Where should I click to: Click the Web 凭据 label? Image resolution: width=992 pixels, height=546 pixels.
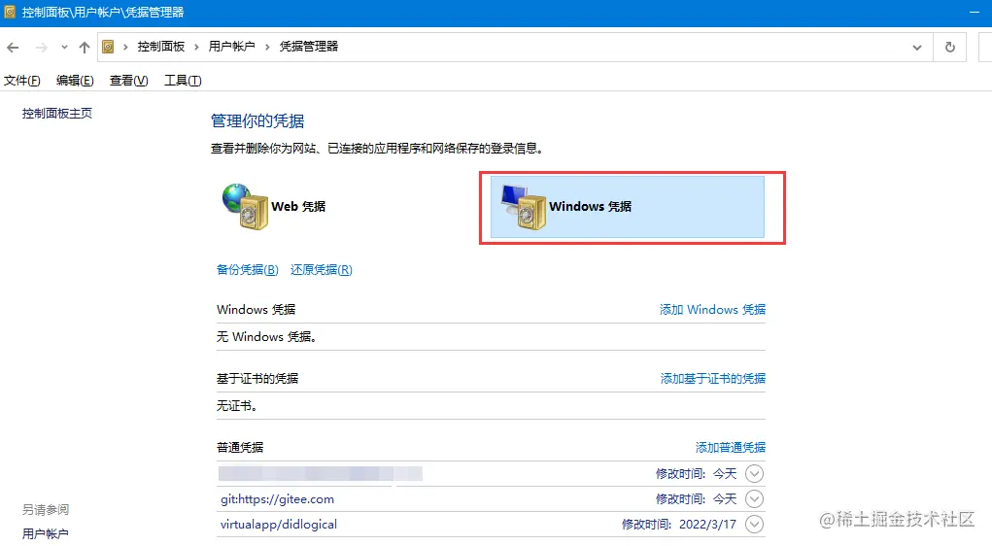click(298, 206)
